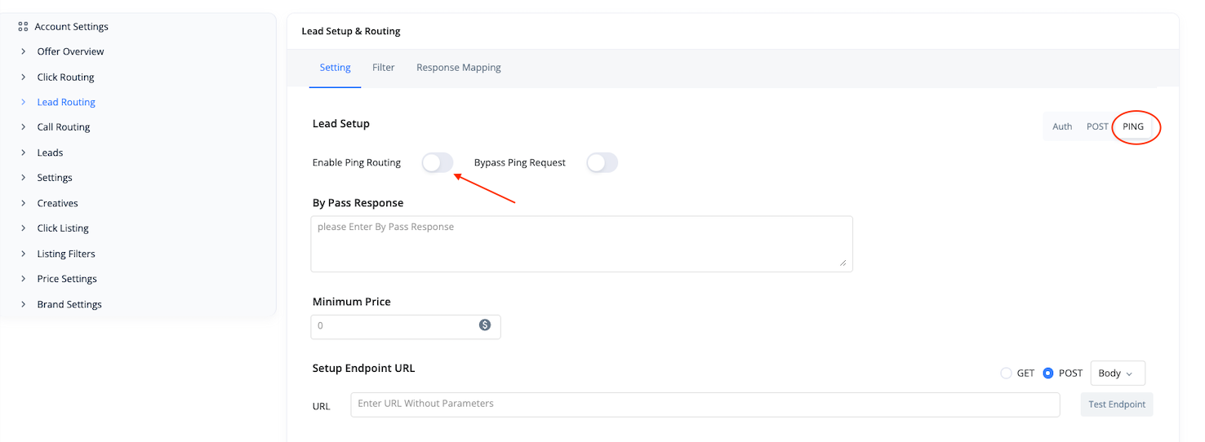Enable the Ping Routing toggle

[438, 163]
